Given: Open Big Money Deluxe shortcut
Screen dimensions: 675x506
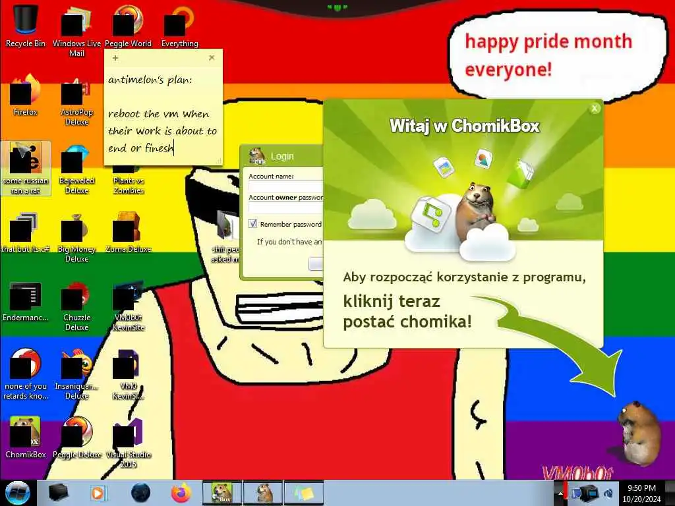Looking at the screenshot, I should [x=76, y=237].
